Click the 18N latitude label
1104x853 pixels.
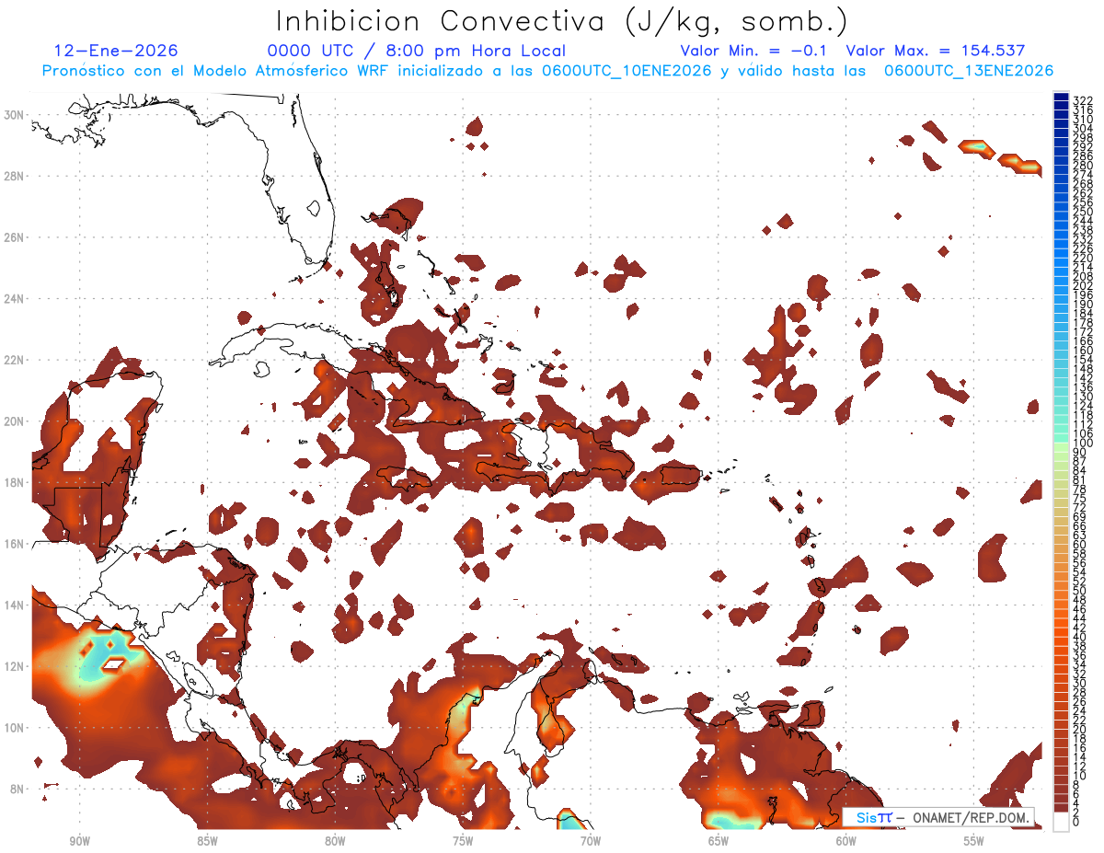(x=15, y=482)
